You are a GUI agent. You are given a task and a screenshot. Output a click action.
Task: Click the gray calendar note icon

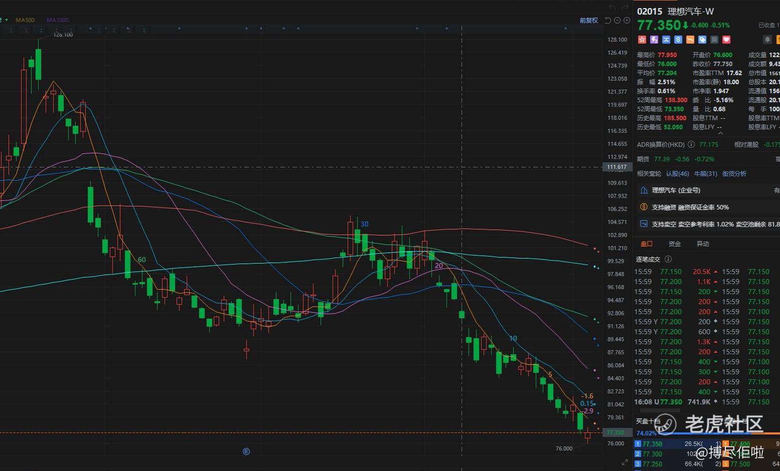tap(714, 40)
